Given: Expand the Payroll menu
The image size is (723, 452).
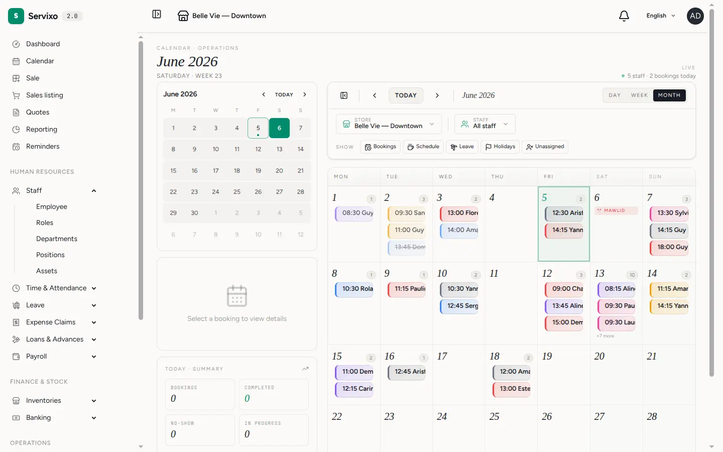Looking at the screenshot, I should [94, 357].
